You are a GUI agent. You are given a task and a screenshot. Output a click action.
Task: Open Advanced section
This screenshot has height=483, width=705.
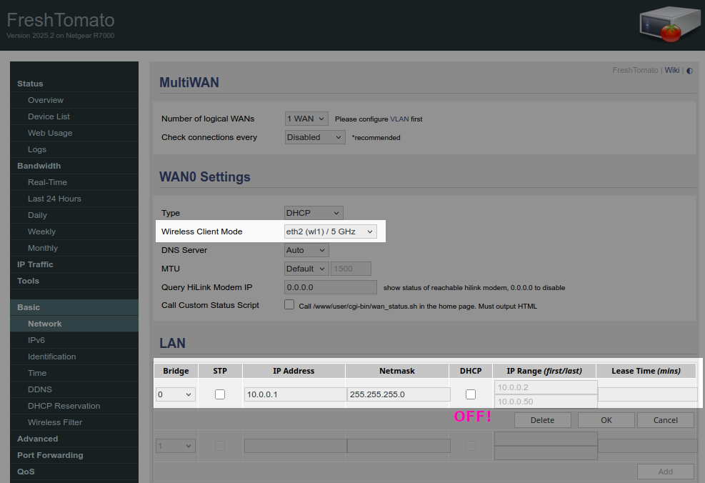[37, 439]
